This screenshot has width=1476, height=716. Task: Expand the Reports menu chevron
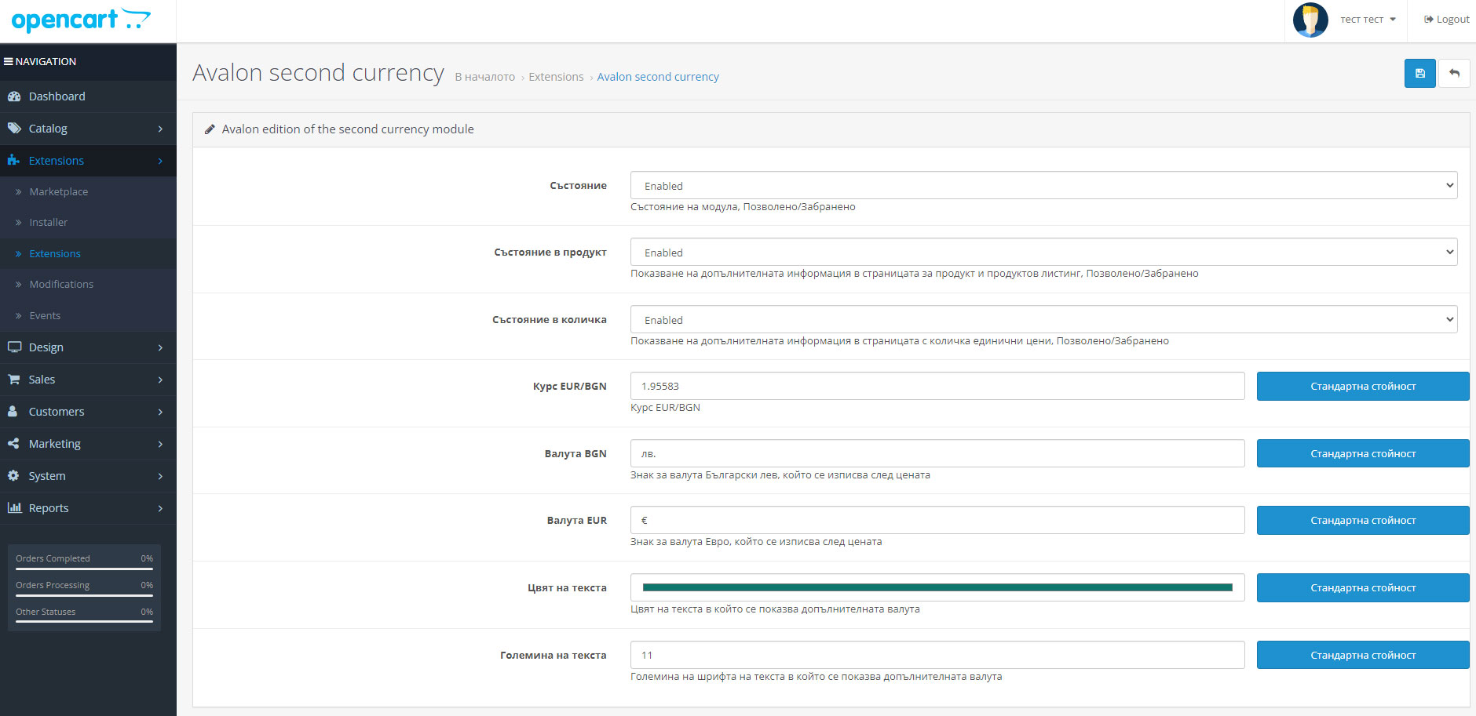pos(160,508)
